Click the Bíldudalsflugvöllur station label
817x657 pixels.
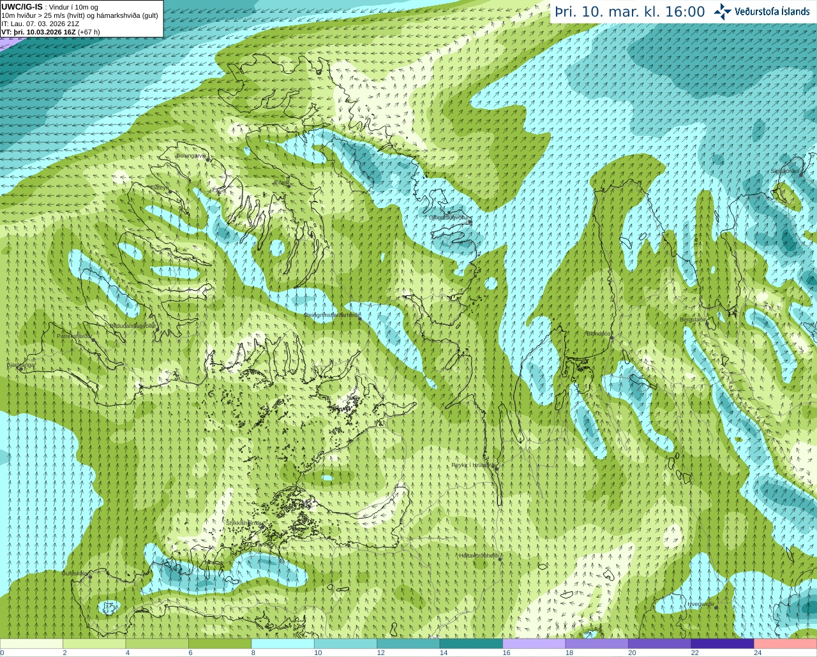pyautogui.click(x=133, y=325)
